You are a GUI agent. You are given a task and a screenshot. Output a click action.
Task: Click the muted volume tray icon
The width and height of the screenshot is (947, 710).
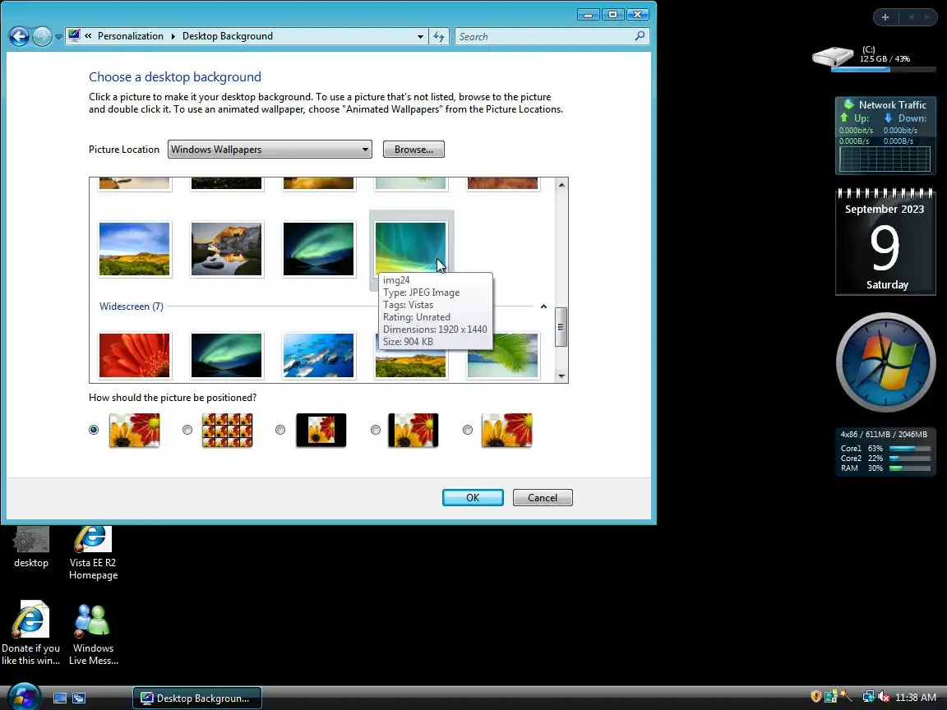coord(883,697)
